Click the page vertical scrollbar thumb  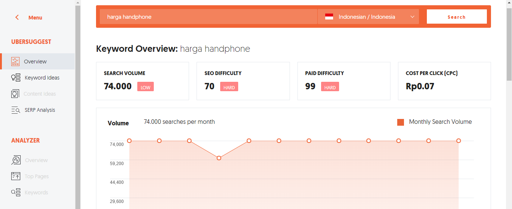(509, 44)
